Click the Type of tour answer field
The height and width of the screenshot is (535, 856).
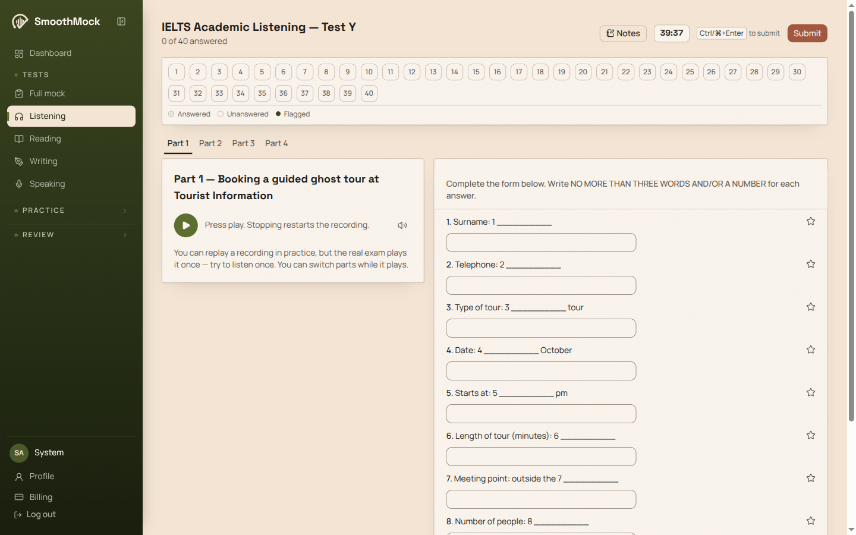tap(541, 328)
